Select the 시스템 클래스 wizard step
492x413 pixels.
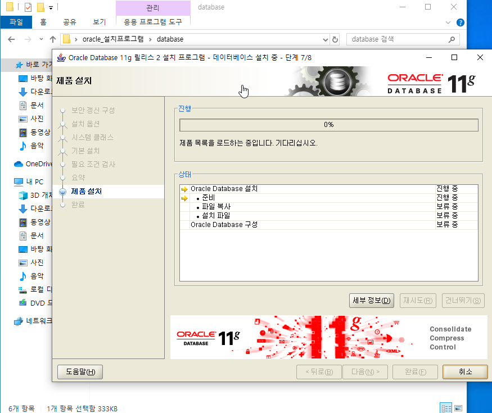[93, 137]
